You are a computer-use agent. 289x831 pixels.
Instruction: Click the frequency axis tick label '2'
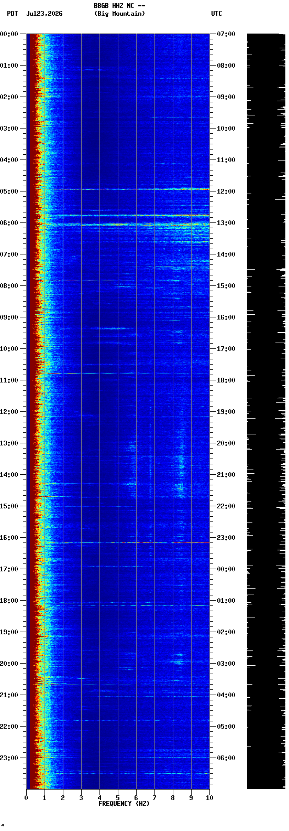coord(63,798)
